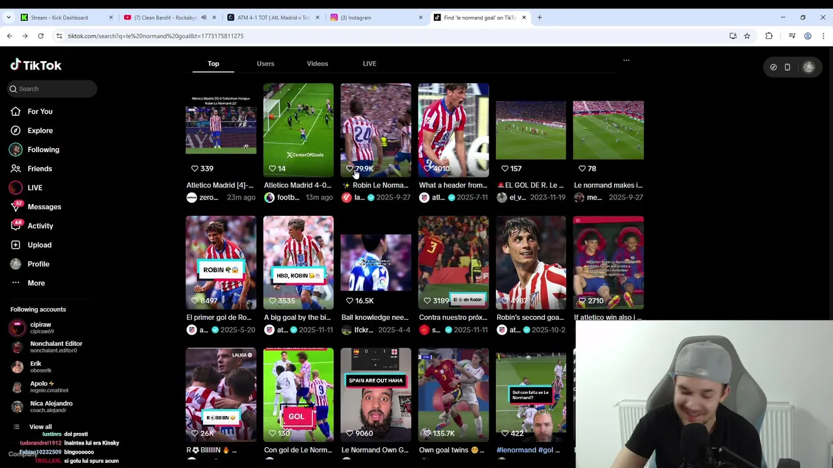
Task: Open the browser extensions puzzle icon
Action: [x=769, y=36]
